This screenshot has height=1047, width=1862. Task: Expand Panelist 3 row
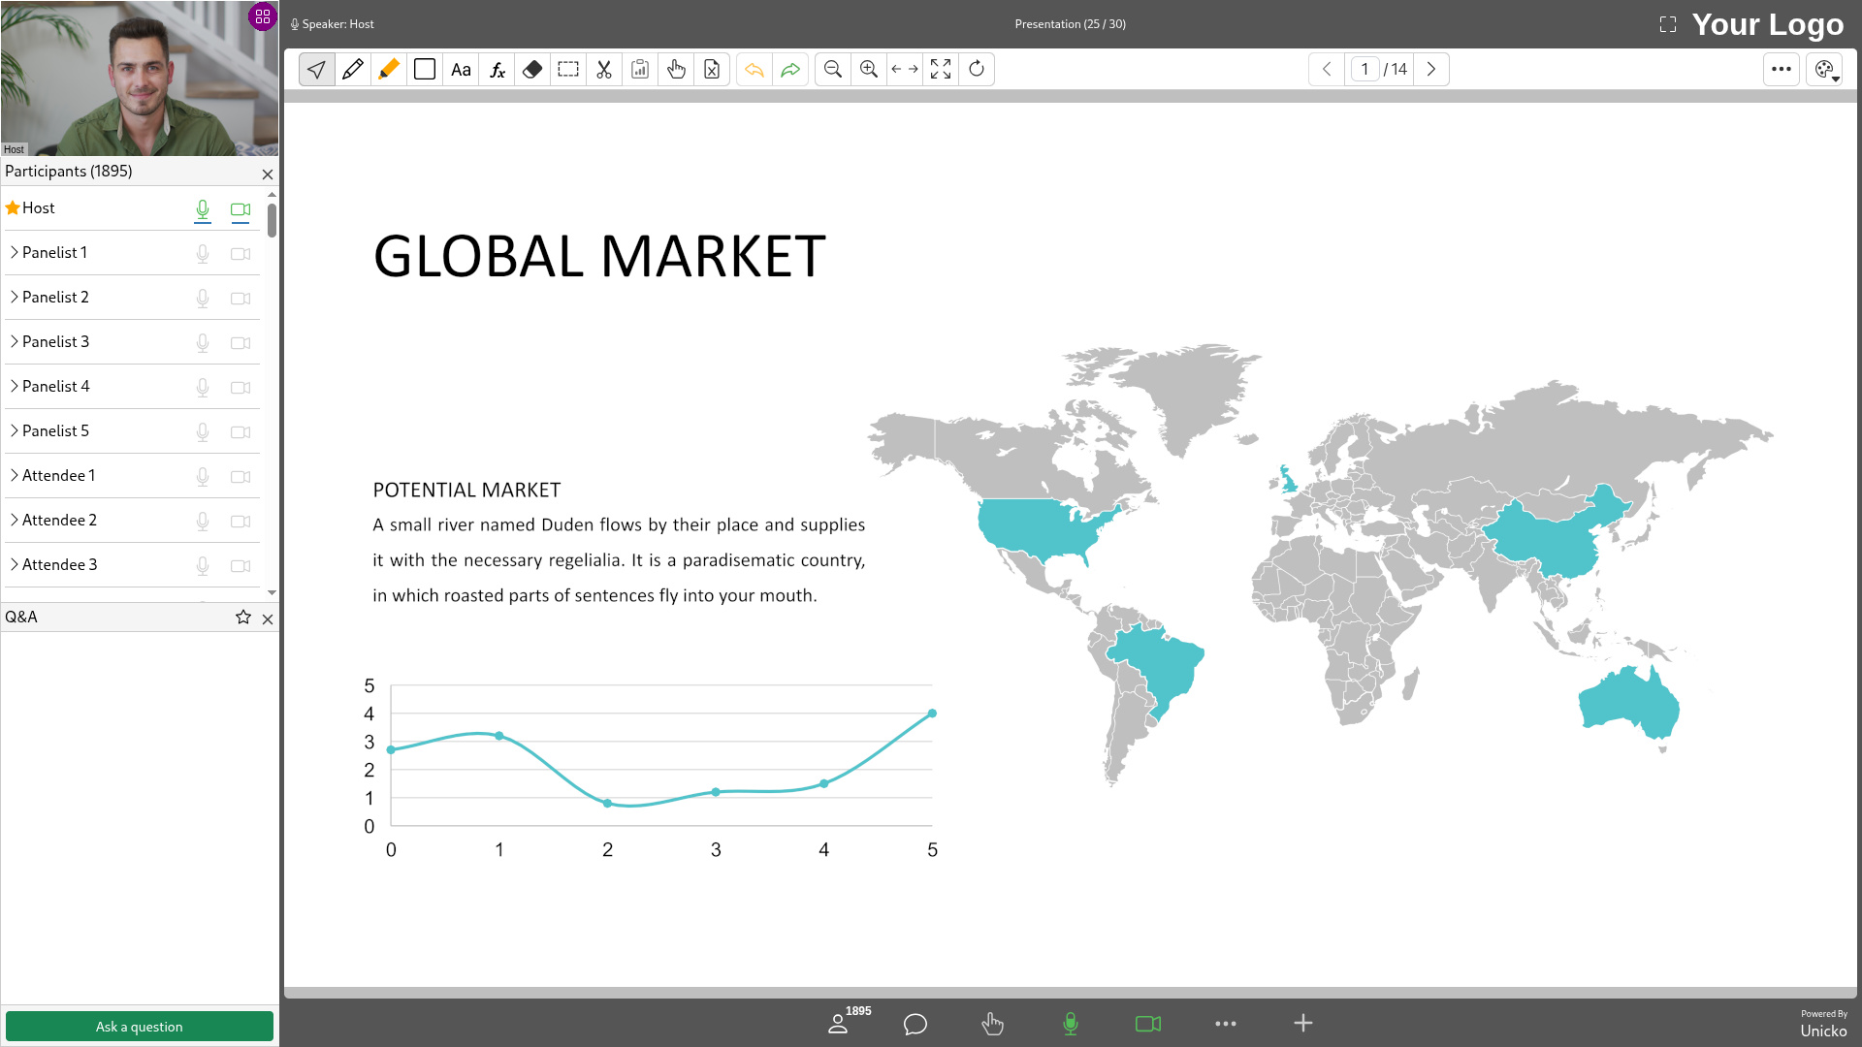[15, 341]
